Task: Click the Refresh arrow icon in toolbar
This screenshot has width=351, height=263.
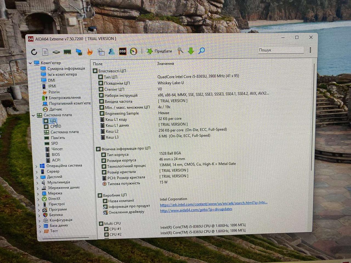Action: 34,52
